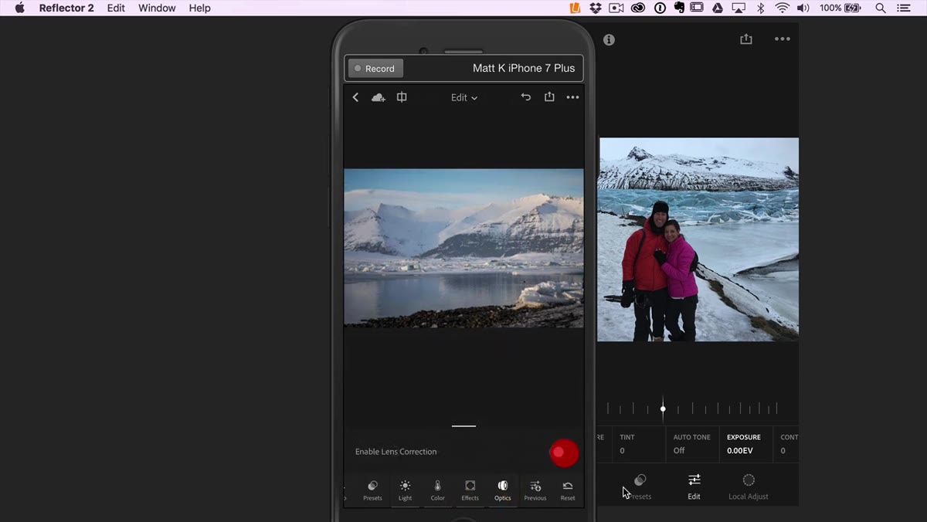Click the Spotlight search icon
The image size is (927, 522).
tap(881, 8)
